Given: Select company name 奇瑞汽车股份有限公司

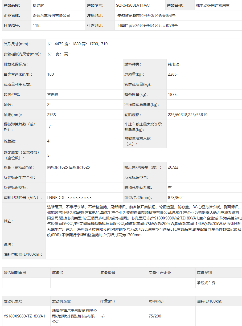Looking at the screenshot, I should pyautogui.click(x=51, y=15).
